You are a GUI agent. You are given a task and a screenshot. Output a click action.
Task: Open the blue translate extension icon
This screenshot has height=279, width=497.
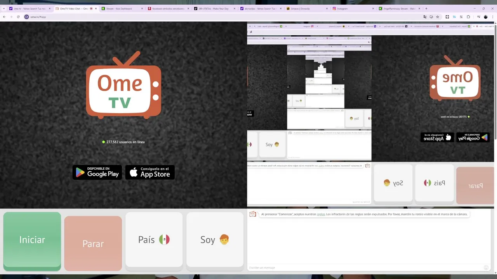click(454, 17)
